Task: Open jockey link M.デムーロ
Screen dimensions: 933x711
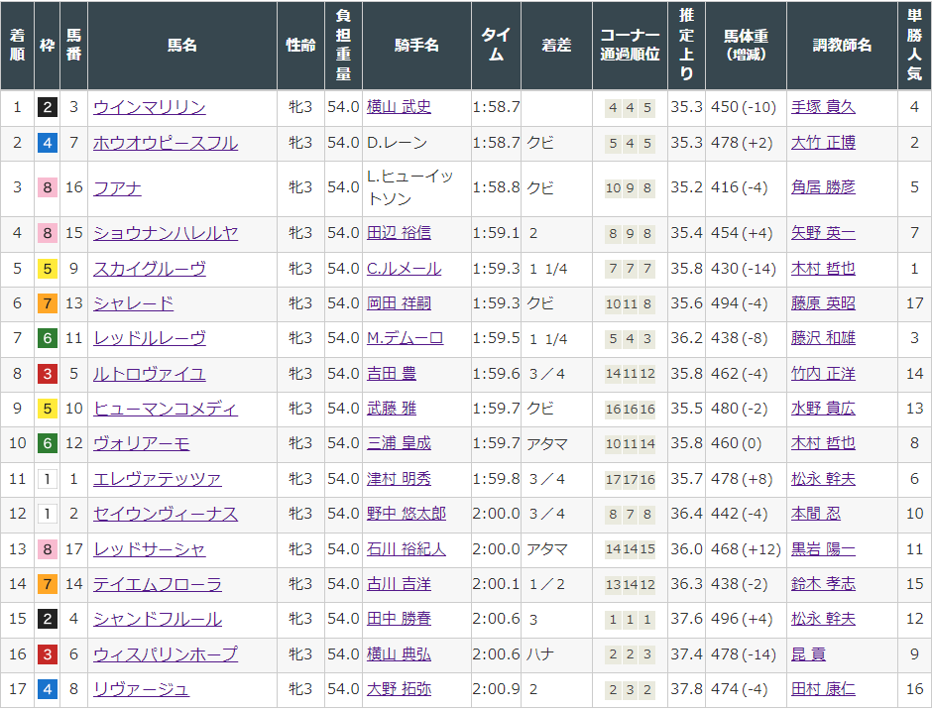Action: coord(405,338)
